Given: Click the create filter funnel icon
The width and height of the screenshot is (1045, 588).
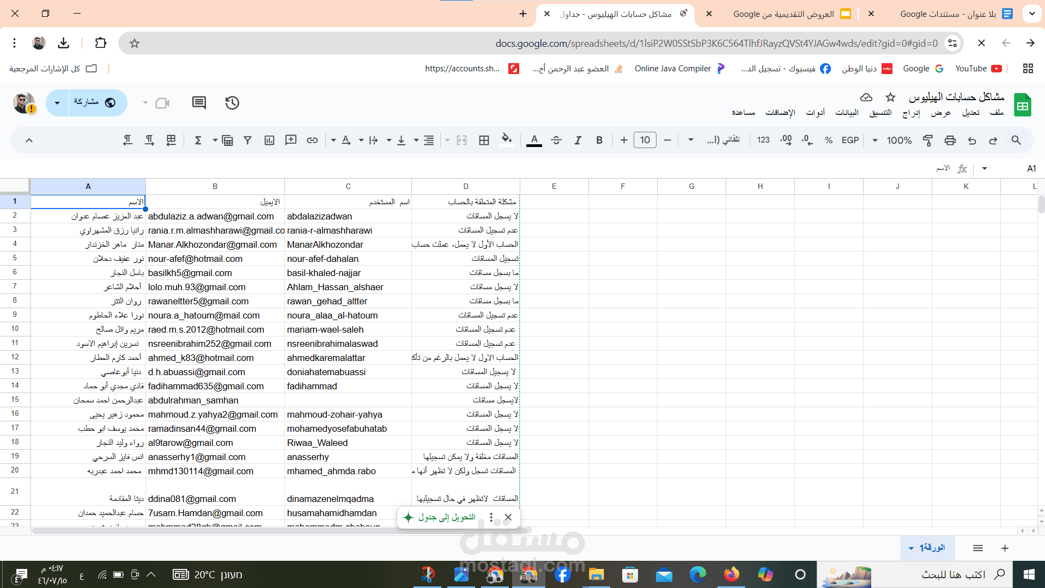Looking at the screenshot, I should pyautogui.click(x=248, y=140).
